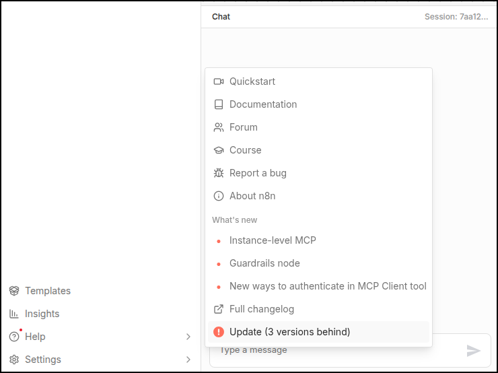The width and height of the screenshot is (498, 373).
Task: Click the red update warning icon
Action: [218, 332]
